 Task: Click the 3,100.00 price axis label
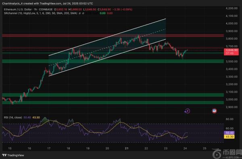pyautogui.click(x=232, y=92)
